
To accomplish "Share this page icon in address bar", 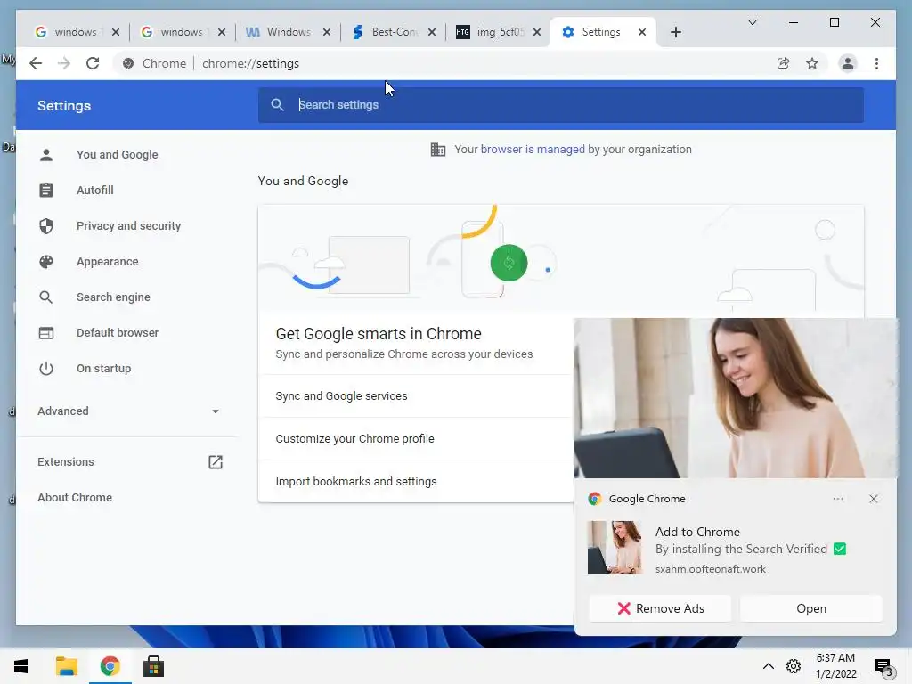I will pos(784,63).
